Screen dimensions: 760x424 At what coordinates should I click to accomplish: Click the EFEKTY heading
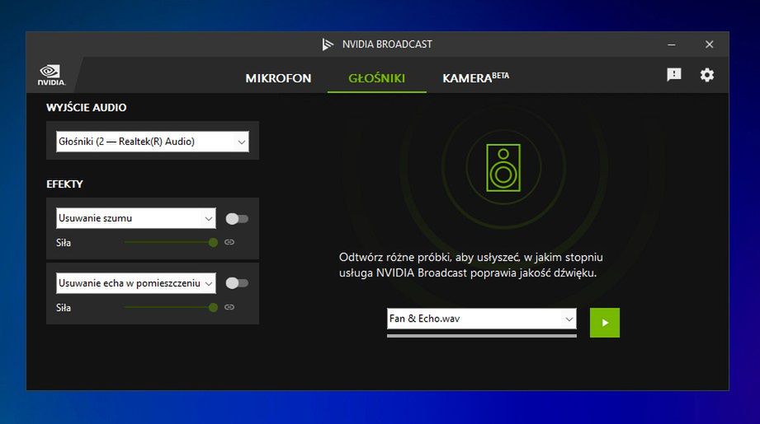(x=64, y=184)
